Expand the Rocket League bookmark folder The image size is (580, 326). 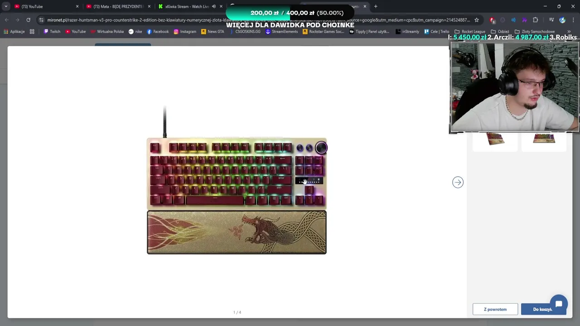click(469, 32)
